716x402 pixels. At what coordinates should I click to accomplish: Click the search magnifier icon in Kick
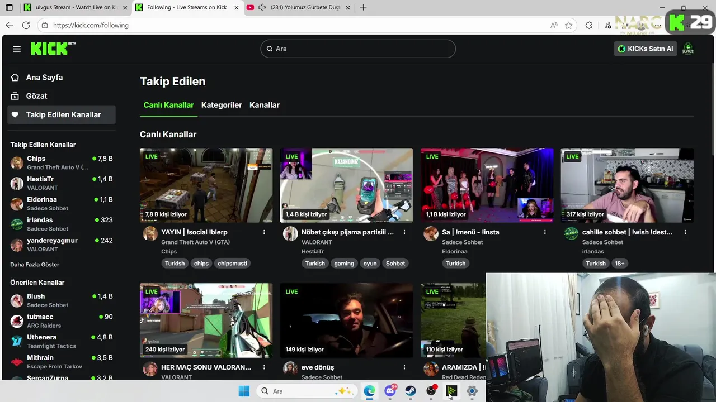(270, 49)
